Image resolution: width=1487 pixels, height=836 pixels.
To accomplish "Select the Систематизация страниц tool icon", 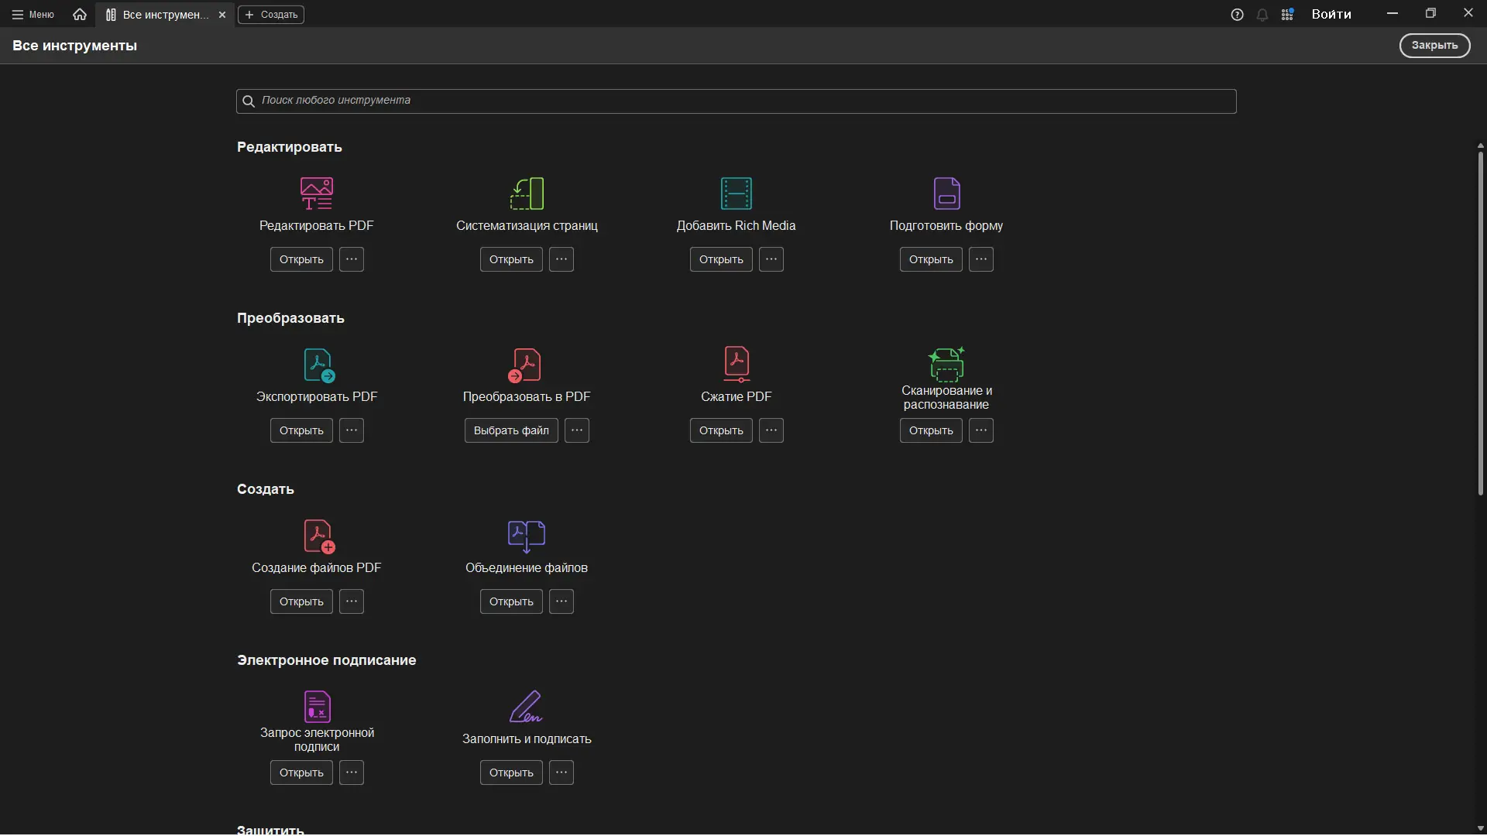I will pyautogui.click(x=527, y=194).
